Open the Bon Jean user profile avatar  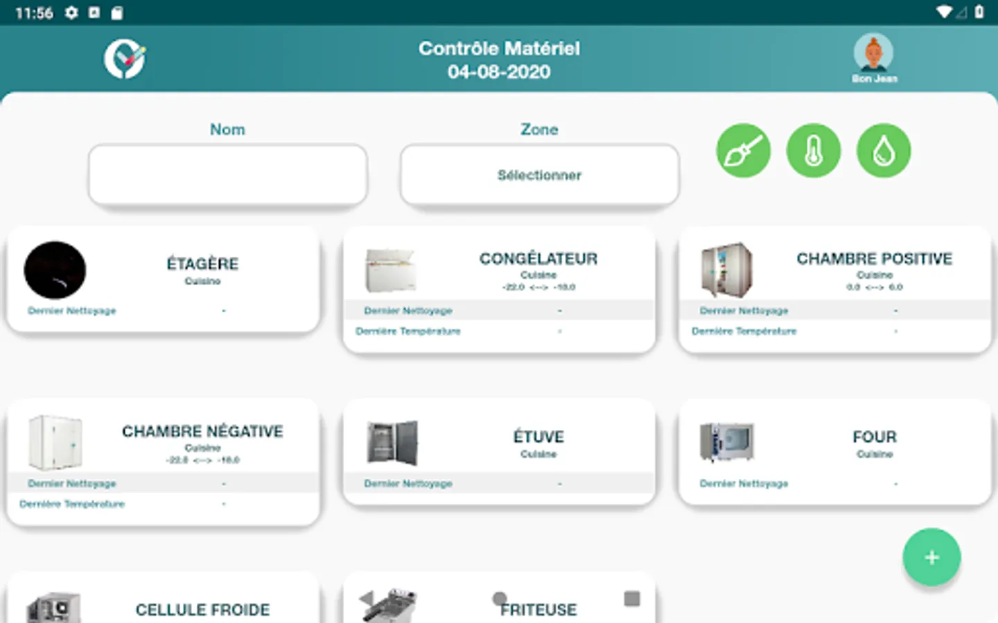[x=873, y=53]
